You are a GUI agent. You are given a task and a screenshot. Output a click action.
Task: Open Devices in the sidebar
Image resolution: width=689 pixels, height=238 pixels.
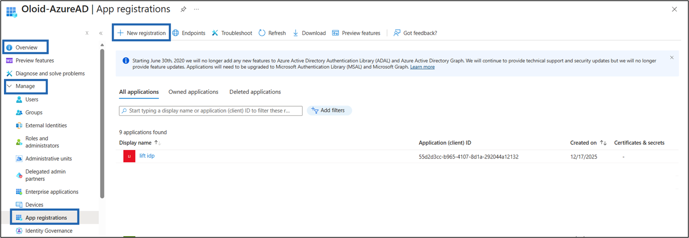click(34, 205)
